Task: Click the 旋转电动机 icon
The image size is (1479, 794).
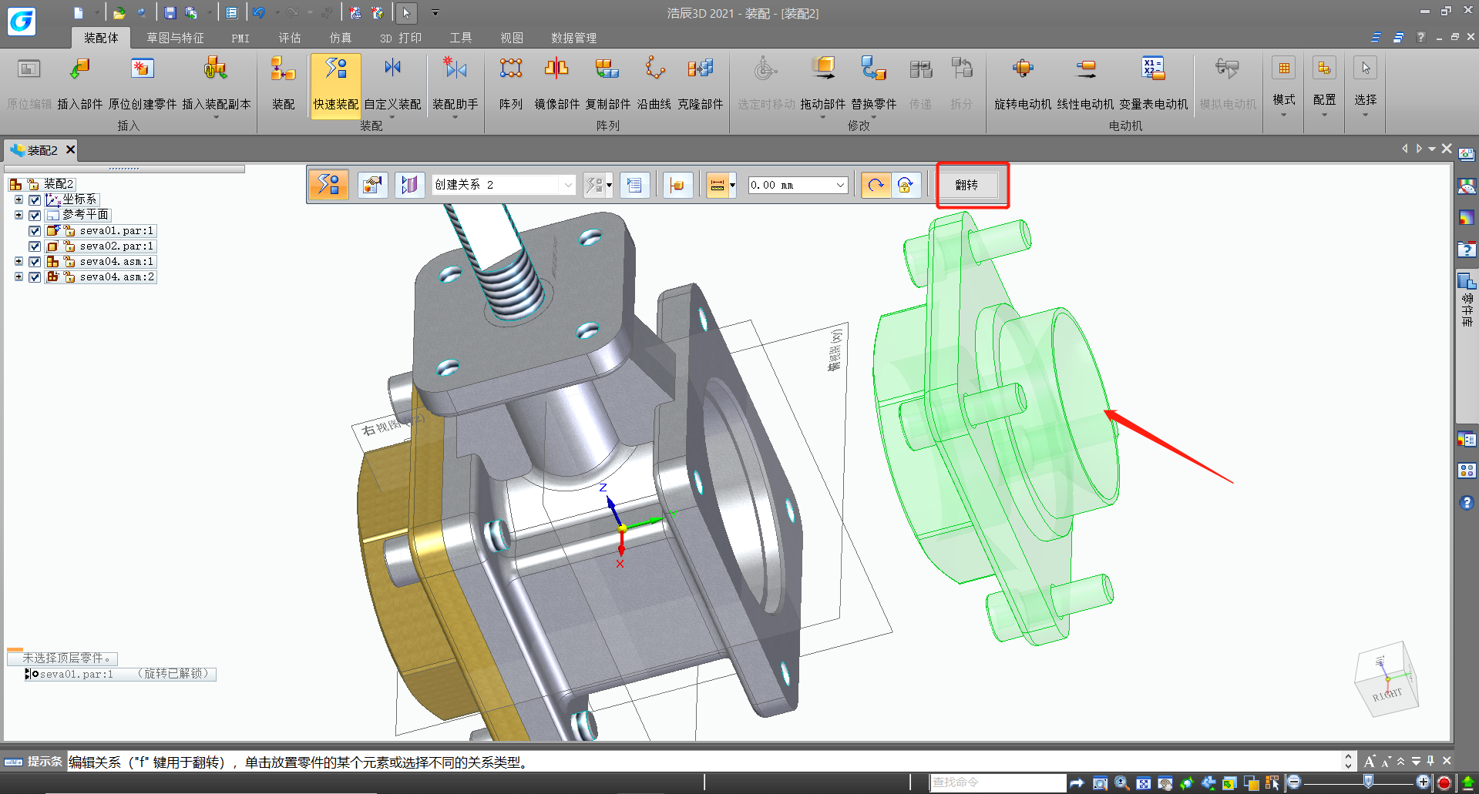Action: 1023,69
